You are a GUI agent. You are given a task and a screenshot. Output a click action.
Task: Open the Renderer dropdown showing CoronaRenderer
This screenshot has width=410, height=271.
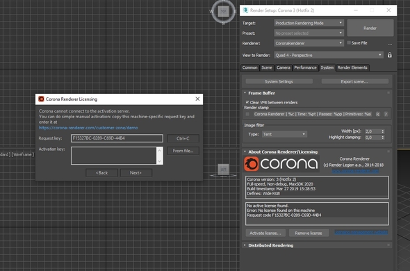[309, 43]
